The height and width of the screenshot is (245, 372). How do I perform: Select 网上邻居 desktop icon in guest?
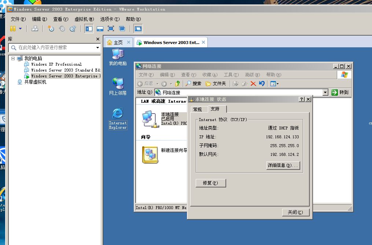[x=118, y=87]
